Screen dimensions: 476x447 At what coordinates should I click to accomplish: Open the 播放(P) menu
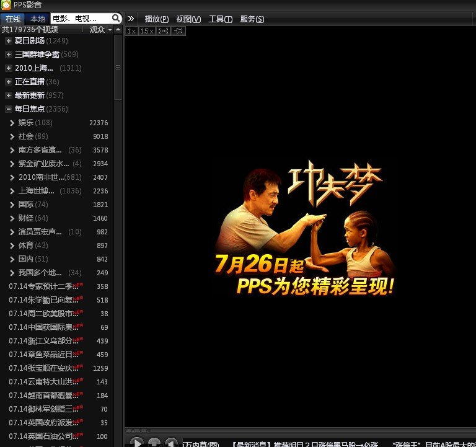coord(156,19)
